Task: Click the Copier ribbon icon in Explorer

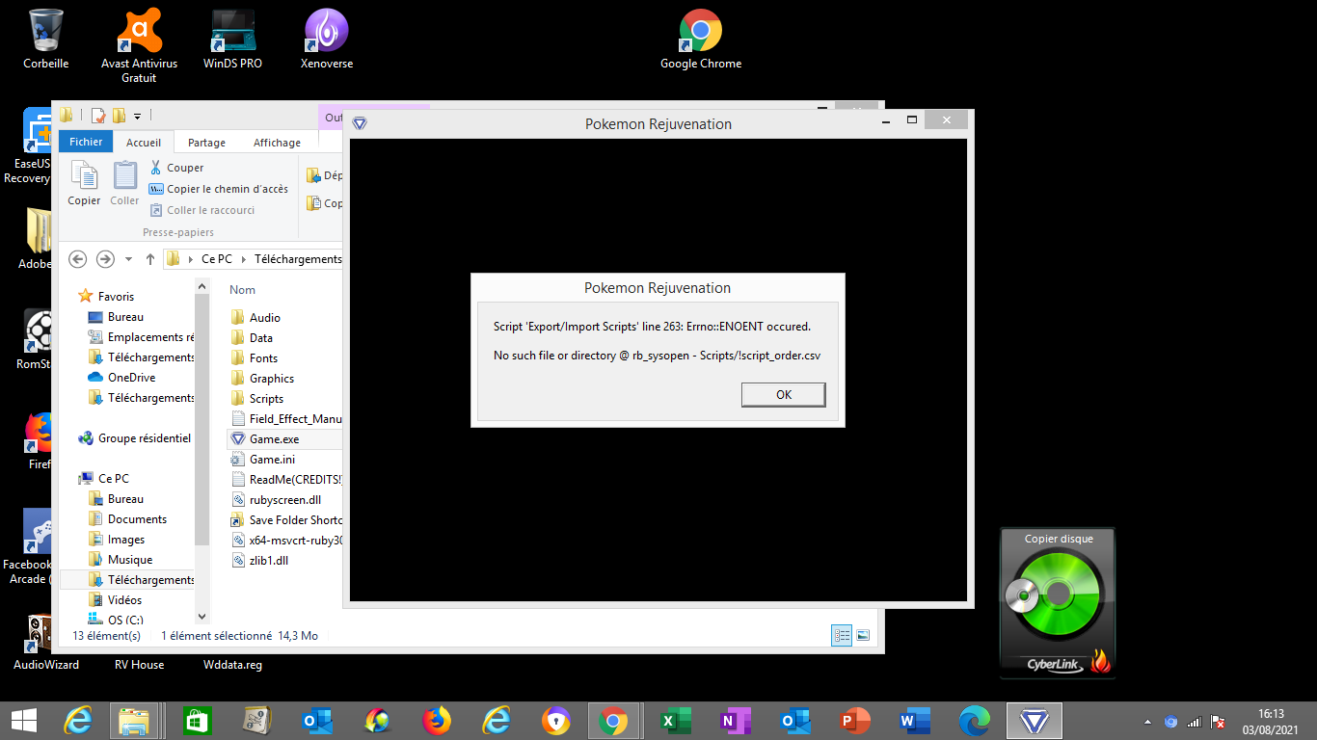Action: (84, 182)
